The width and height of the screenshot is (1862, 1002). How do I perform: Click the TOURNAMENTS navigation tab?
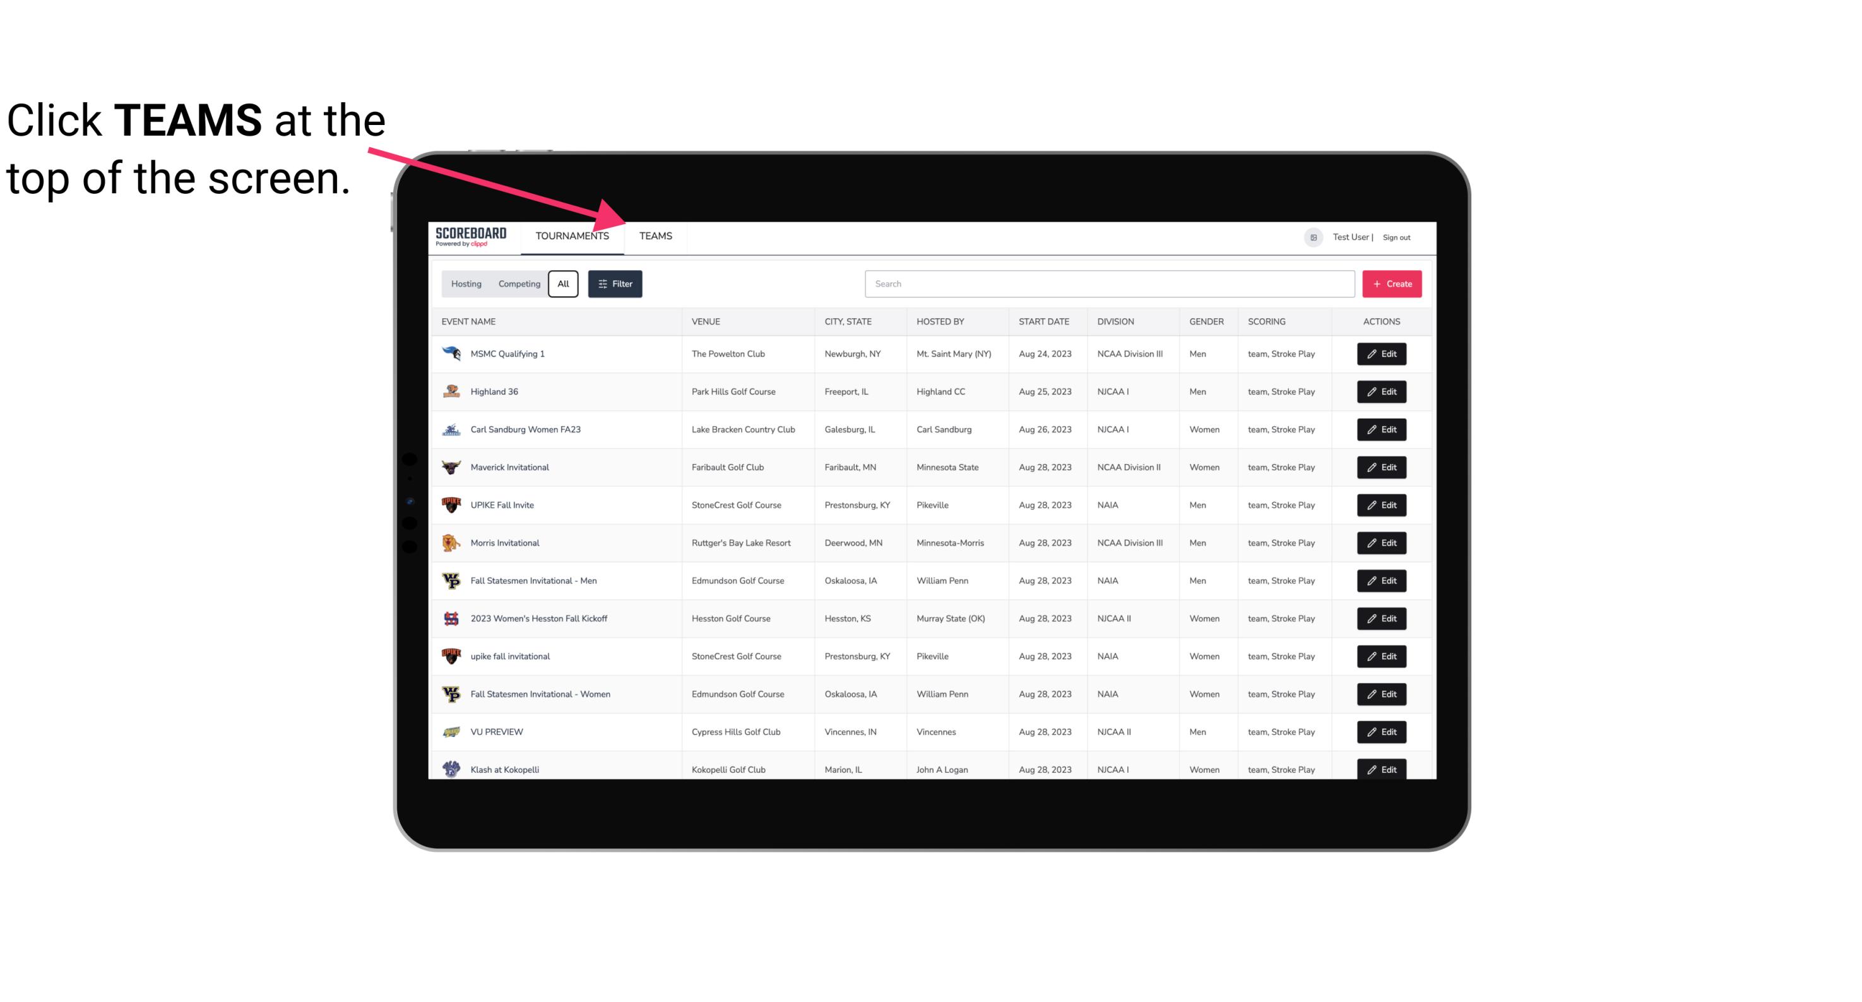pos(572,236)
